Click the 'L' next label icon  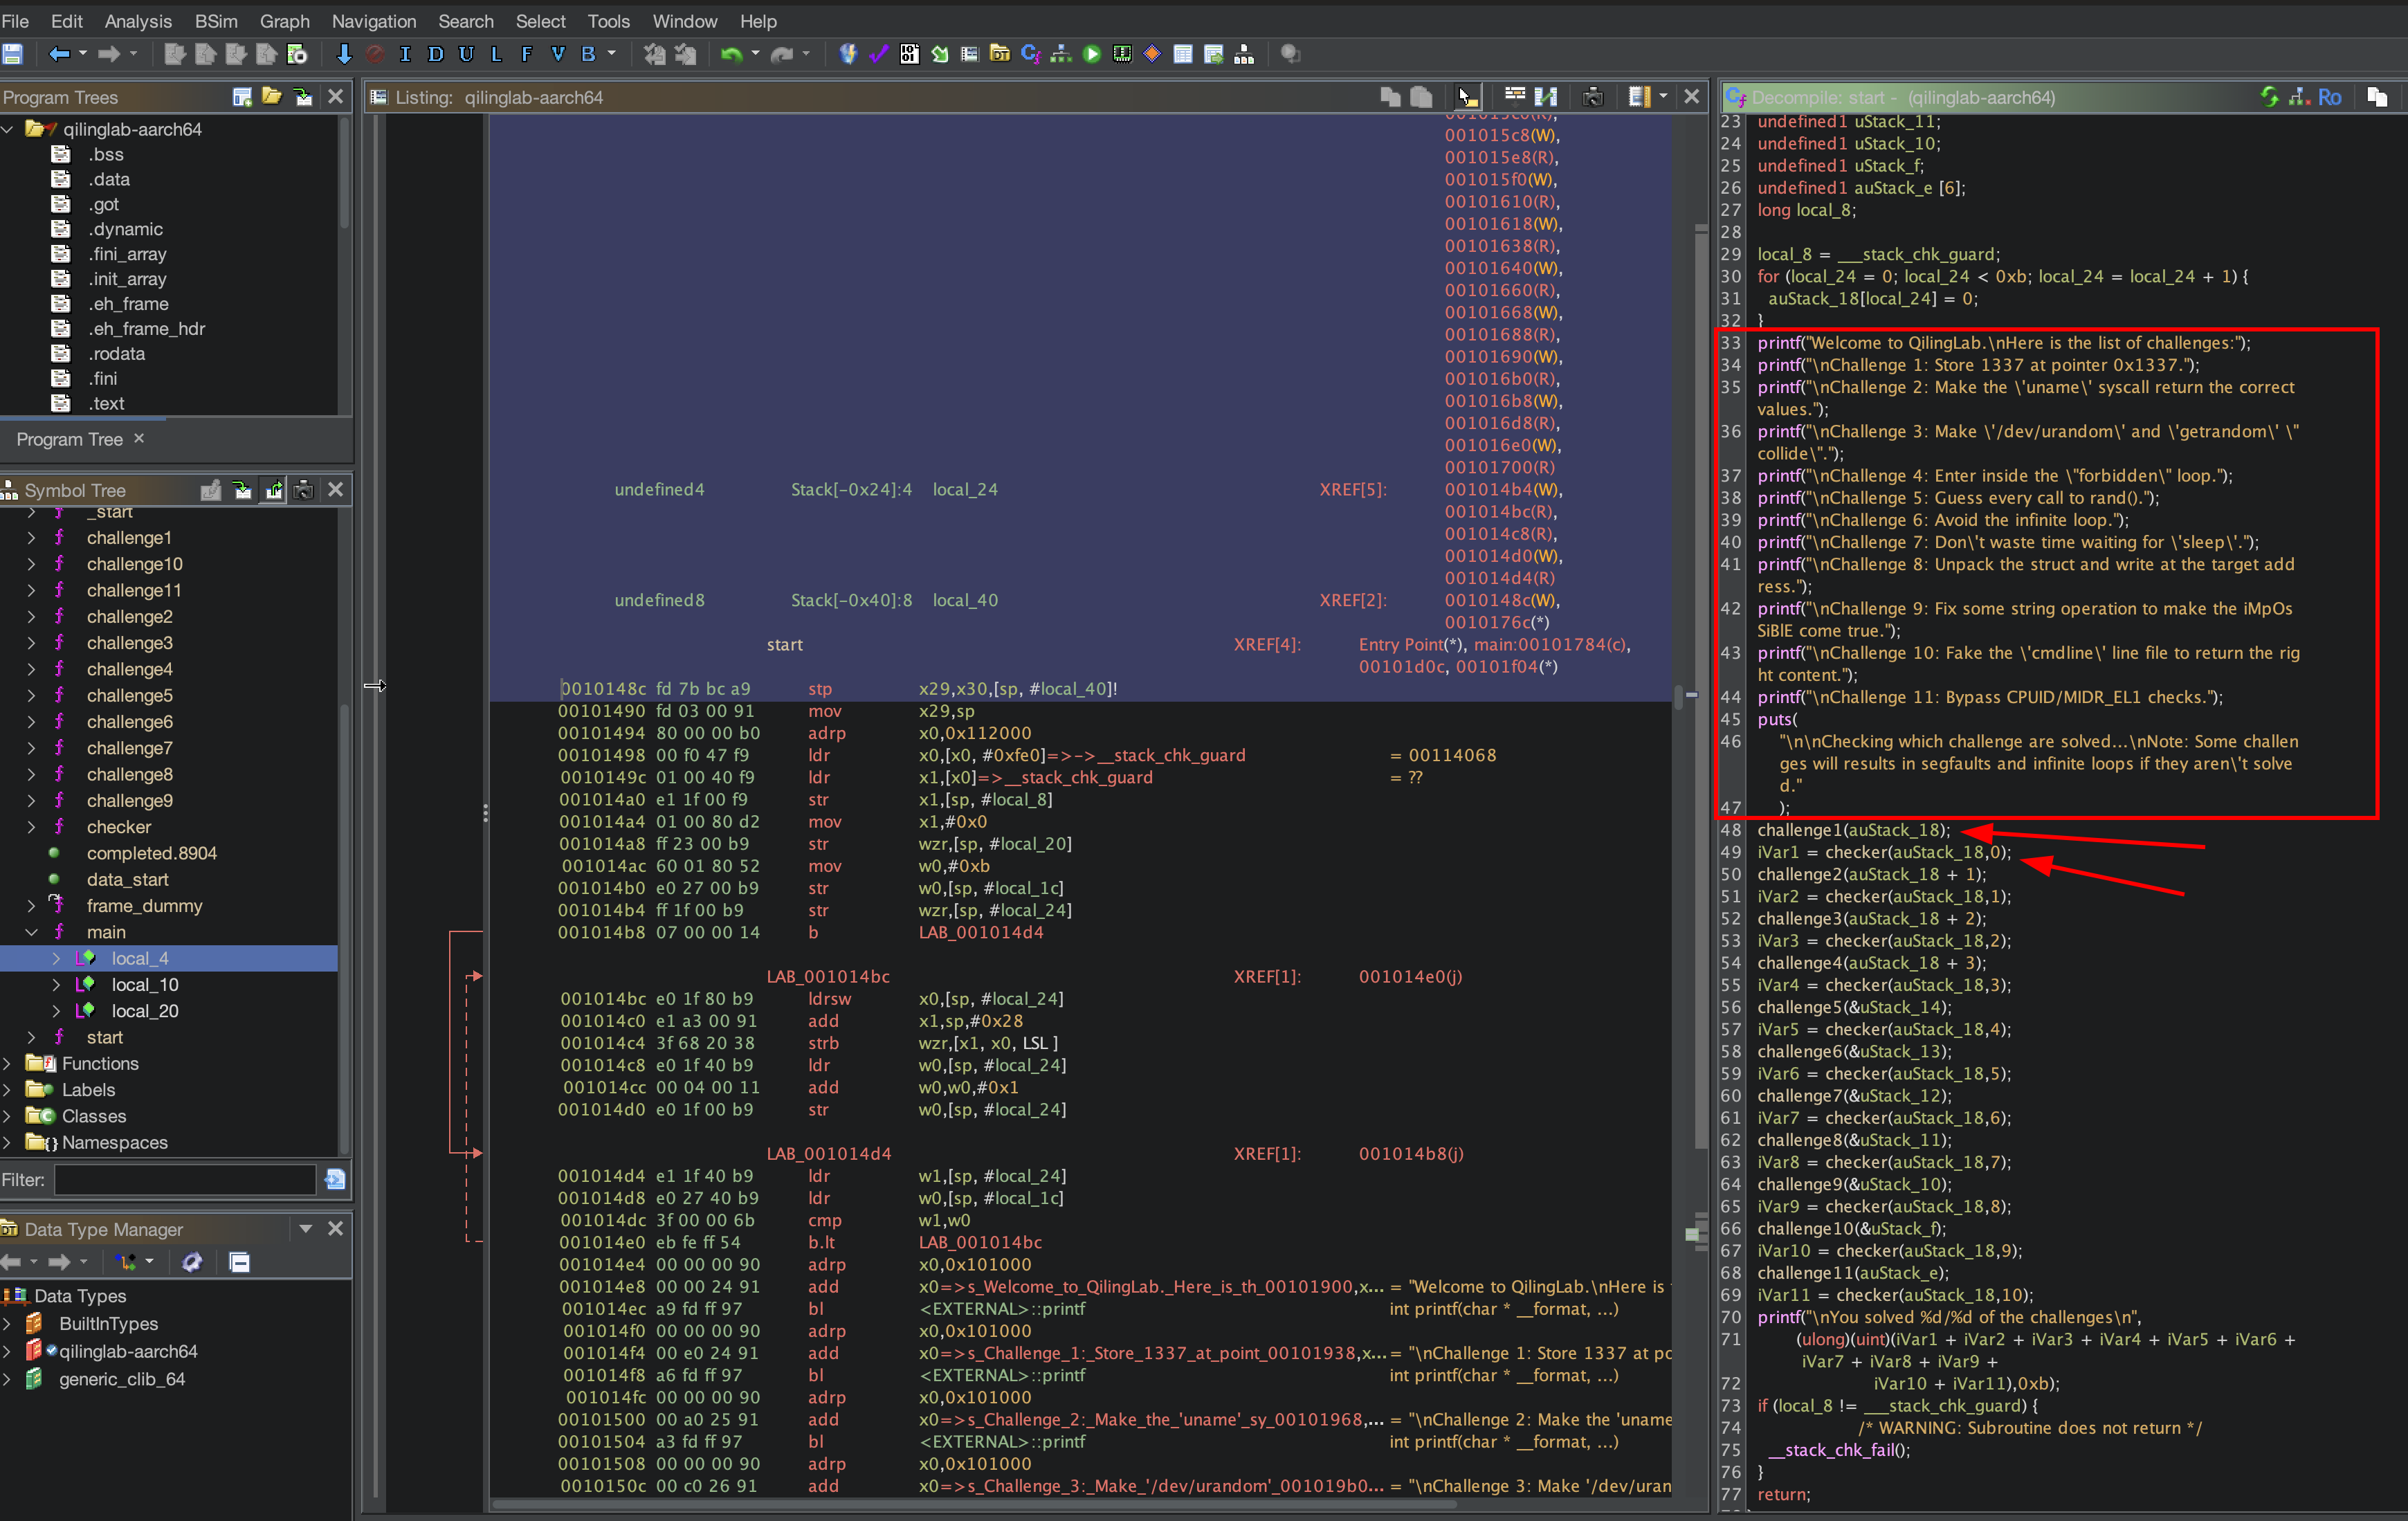coord(496,54)
